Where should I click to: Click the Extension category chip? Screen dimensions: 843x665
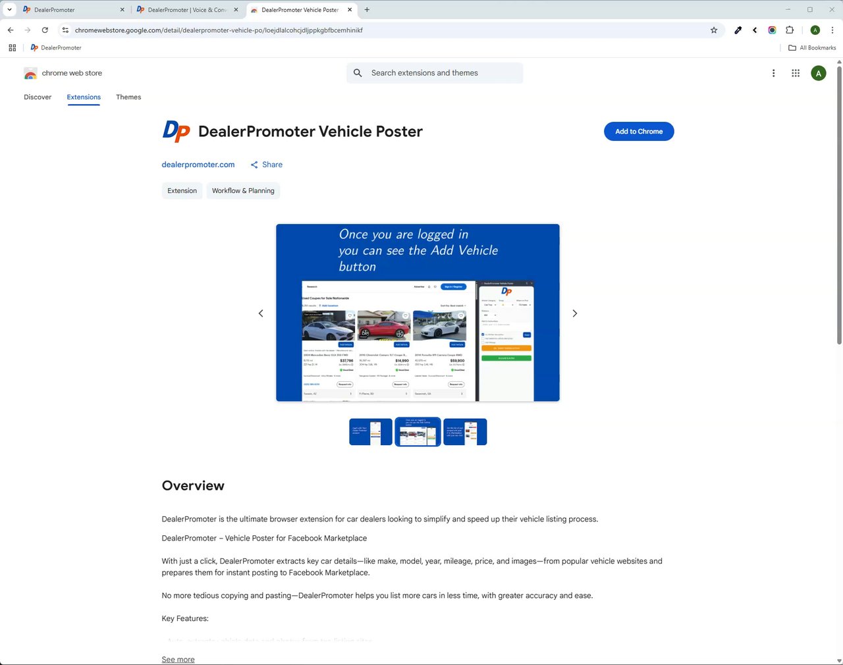pyautogui.click(x=182, y=191)
